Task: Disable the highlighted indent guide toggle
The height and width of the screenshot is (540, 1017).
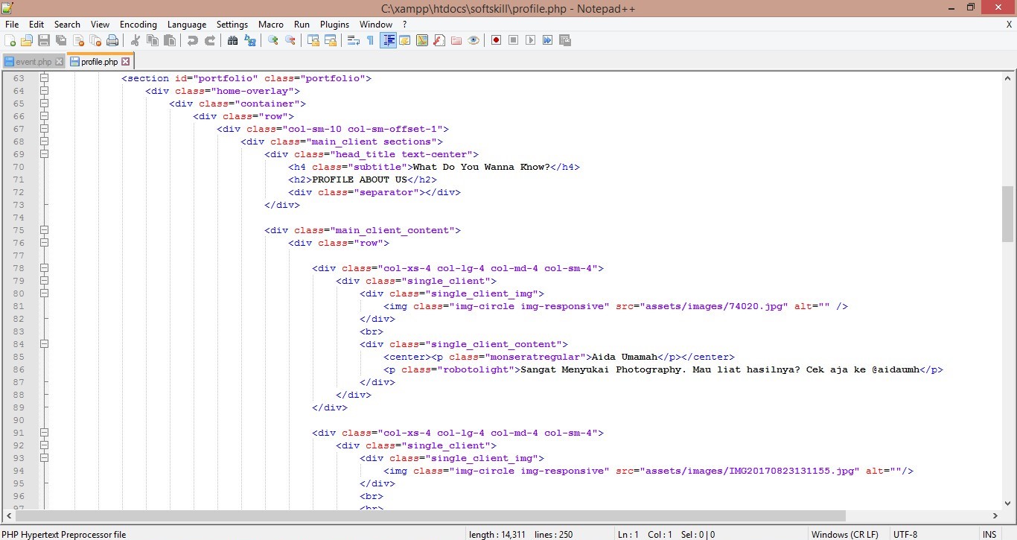Action: click(388, 40)
